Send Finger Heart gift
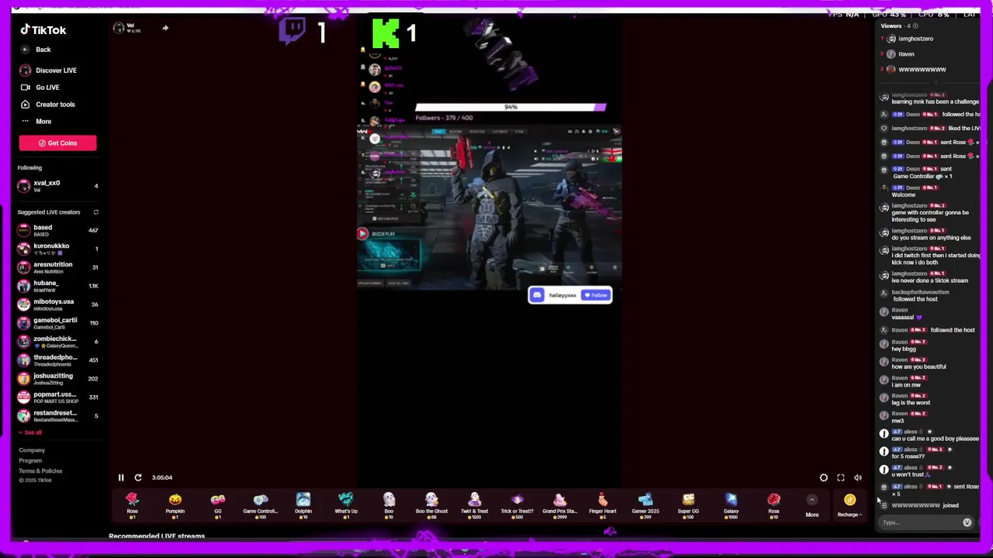Image resolution: width=993 pixels, height=558 pixels. click(603, 504)
